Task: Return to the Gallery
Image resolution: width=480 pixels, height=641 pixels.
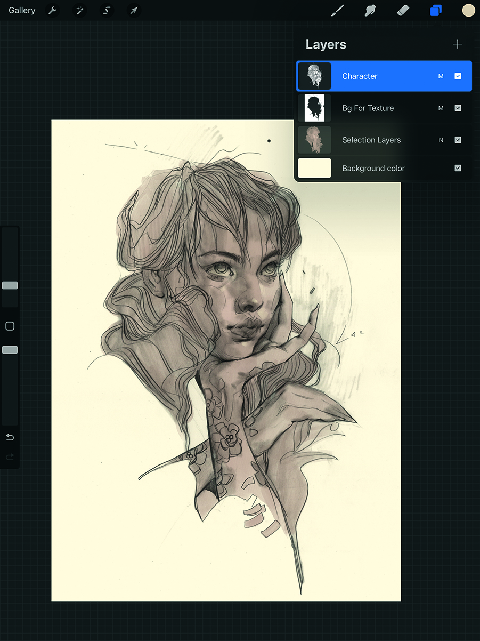Action: click(22, 11)
